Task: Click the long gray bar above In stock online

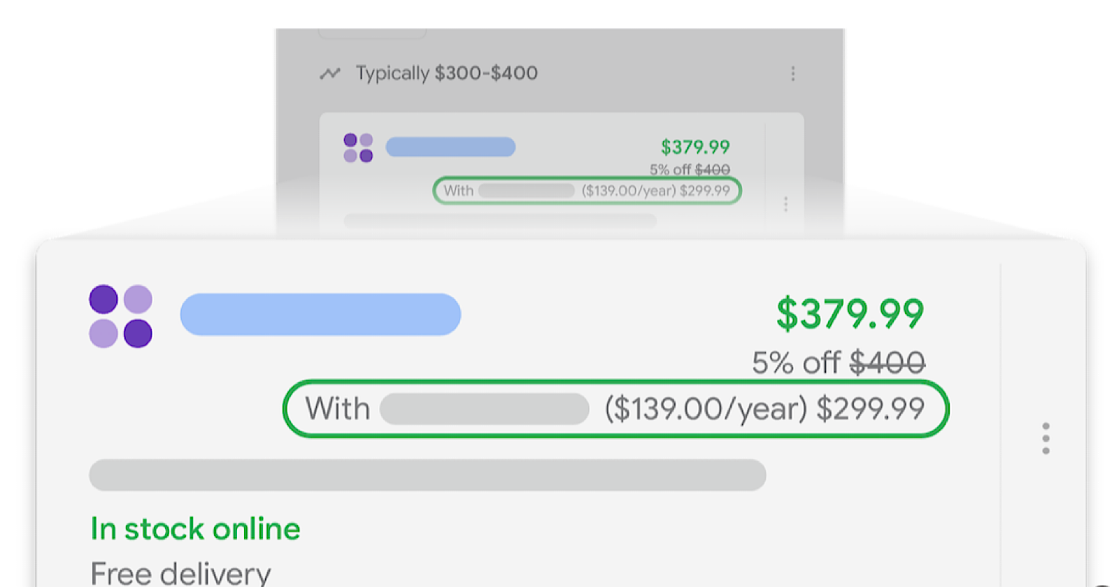Action: click(x=427, y=474)
